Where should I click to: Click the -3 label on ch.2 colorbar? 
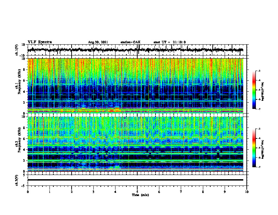pos(259,129)
